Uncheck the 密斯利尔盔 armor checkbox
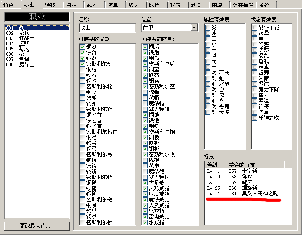302x235 pixels. (145, 87)
